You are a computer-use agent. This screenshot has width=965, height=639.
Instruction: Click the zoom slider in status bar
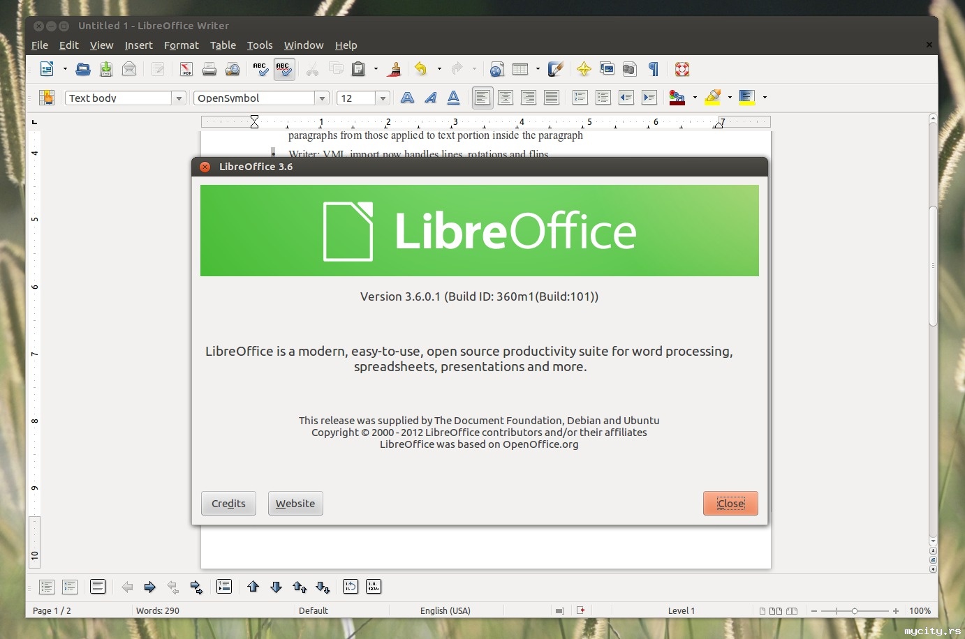coord(855,611)
